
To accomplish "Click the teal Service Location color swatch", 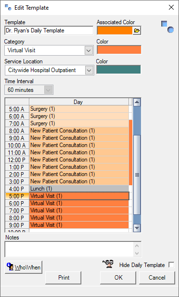I will (118, 69).
